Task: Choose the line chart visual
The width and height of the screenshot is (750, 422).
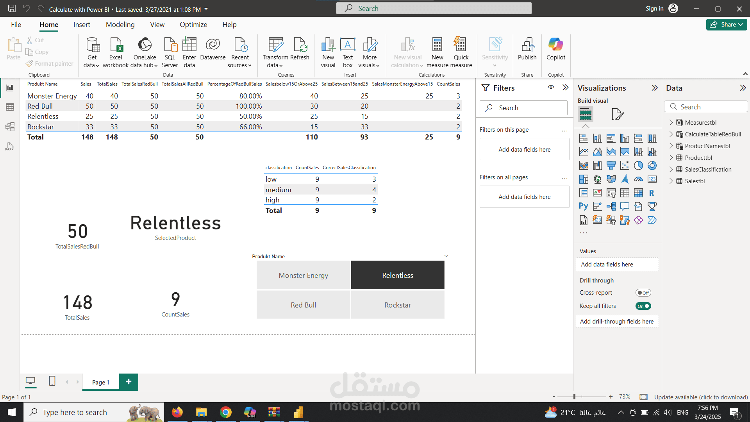Action: click(x=584, y=152)
